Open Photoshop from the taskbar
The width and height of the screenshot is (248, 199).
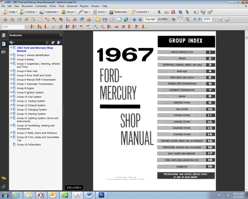[101, 195]
